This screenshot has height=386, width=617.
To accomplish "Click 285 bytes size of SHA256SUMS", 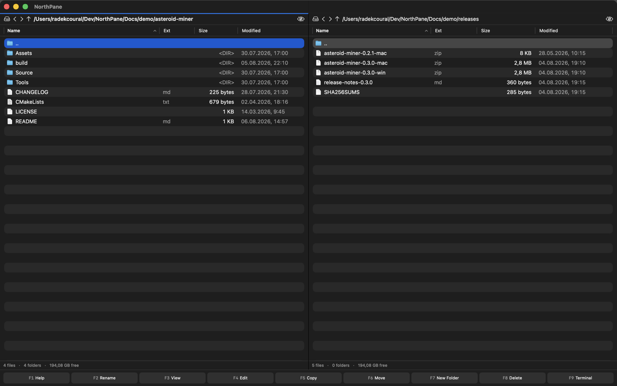I will pyautogui.click(x=519, y=92).
